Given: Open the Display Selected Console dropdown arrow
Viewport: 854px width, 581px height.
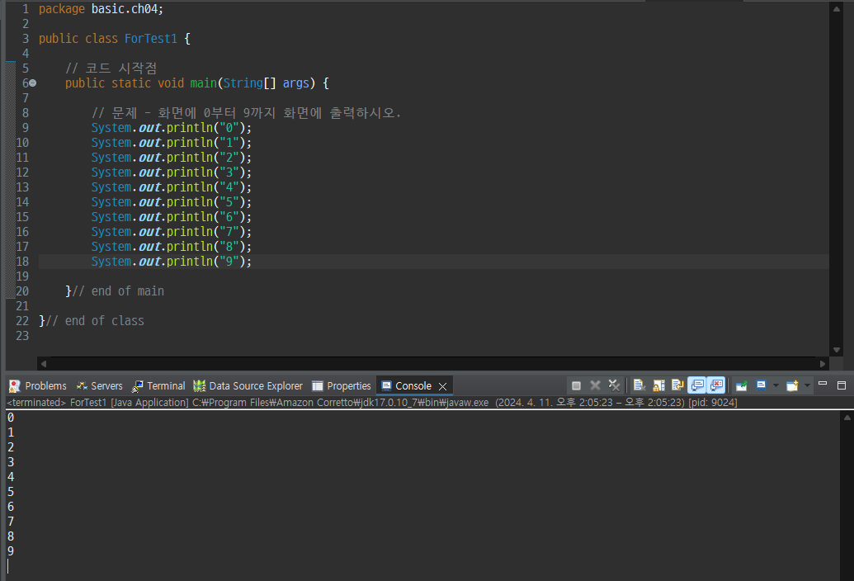Looking at the screenshot, I should tap(776, 385).
